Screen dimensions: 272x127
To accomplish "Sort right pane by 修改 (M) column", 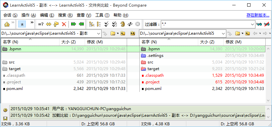I will click(x=245, y=42).
